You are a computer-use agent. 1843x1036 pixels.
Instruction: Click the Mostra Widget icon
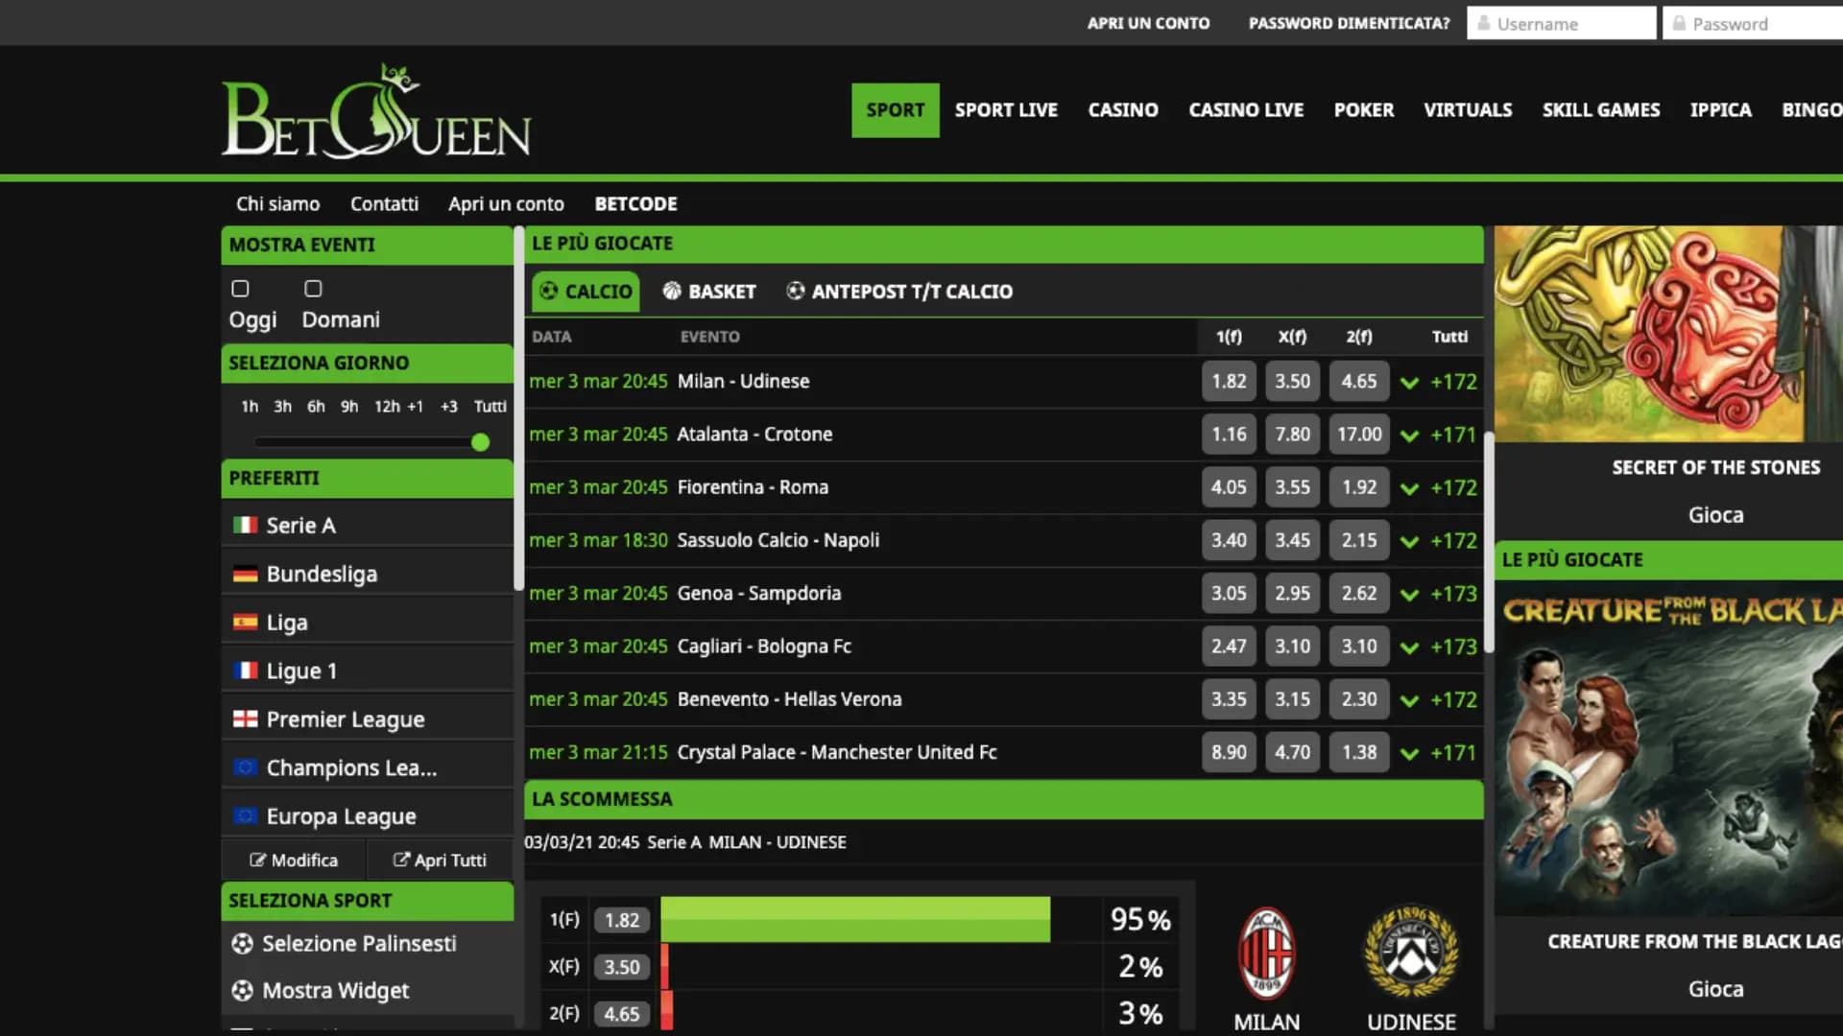244,990
